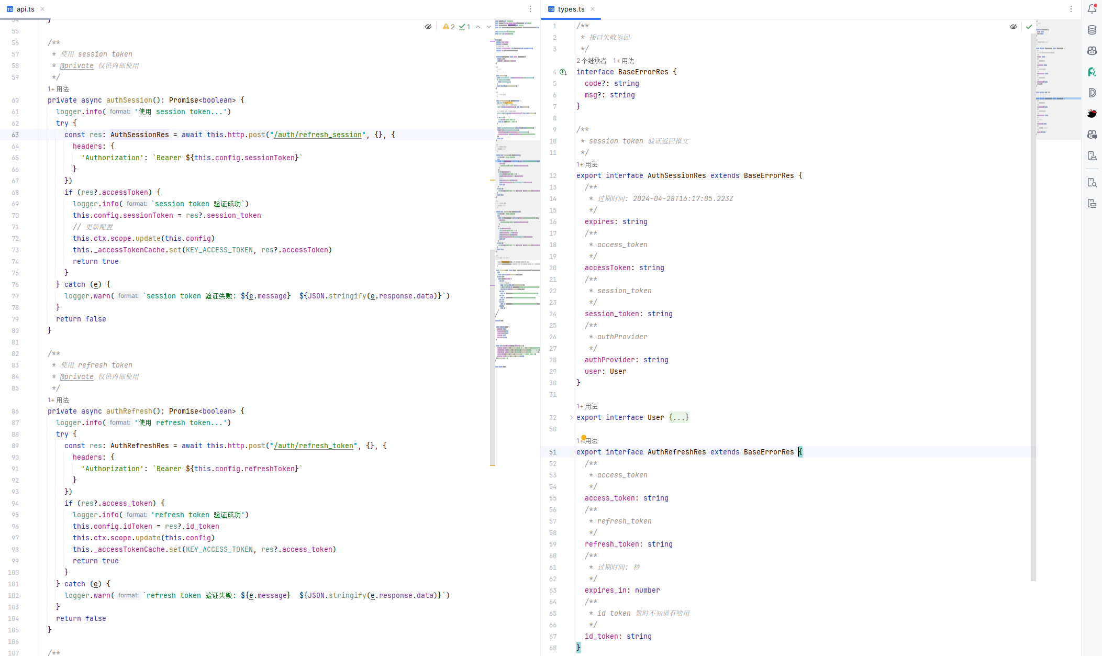Click 'session_token: string' property in types.ts
This screenshot has width=1102, height=656.
pos(628,314)
